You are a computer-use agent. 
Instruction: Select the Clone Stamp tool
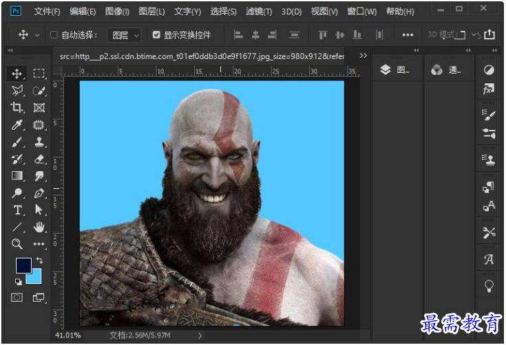click(x=39, y=142)
